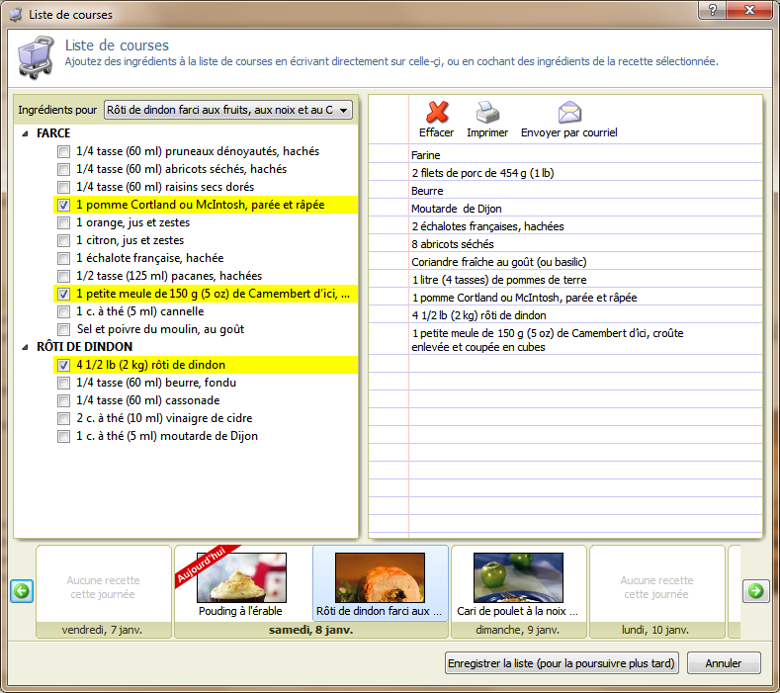Uncheck 4 1/2 lb rôti de dindon

point(63,365)
